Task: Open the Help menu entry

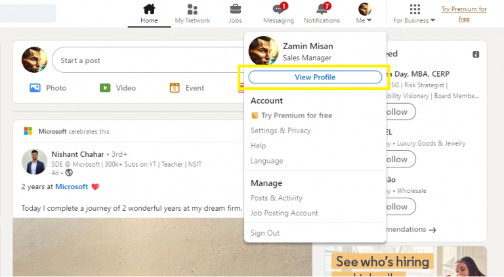Action: 258,146
